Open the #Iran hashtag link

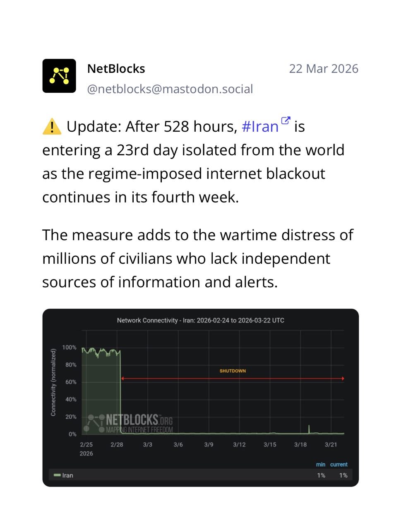pyautogui.click(x=260, y=127)
